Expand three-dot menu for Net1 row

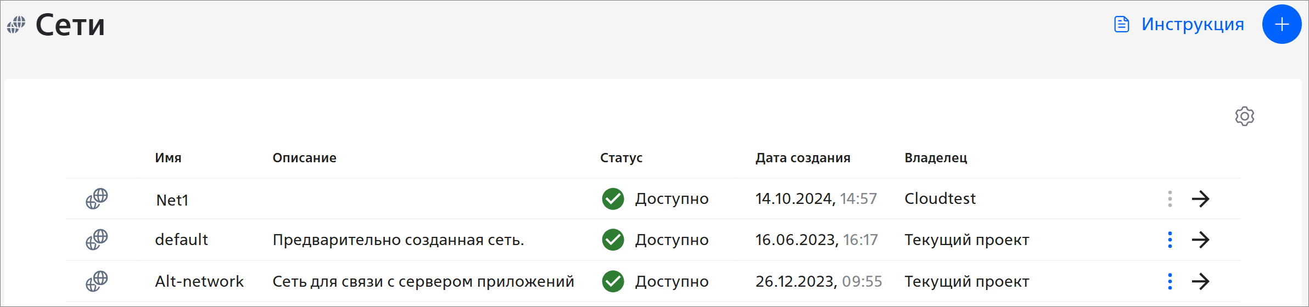coord(1170,198)
